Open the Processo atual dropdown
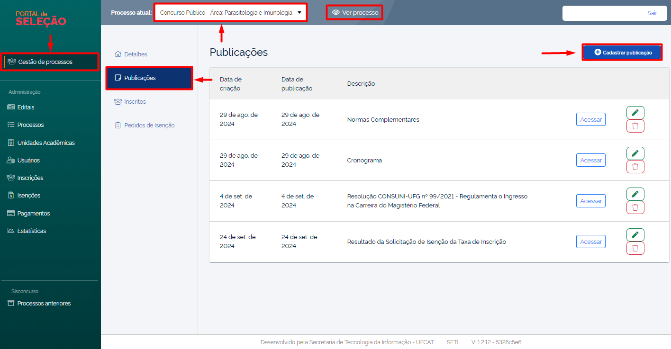 [x=231, y=13]
